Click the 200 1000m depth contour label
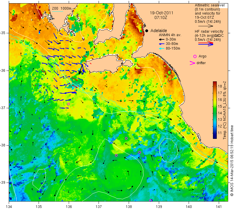This screenshot has width=234, height=210. pos(62,8)
